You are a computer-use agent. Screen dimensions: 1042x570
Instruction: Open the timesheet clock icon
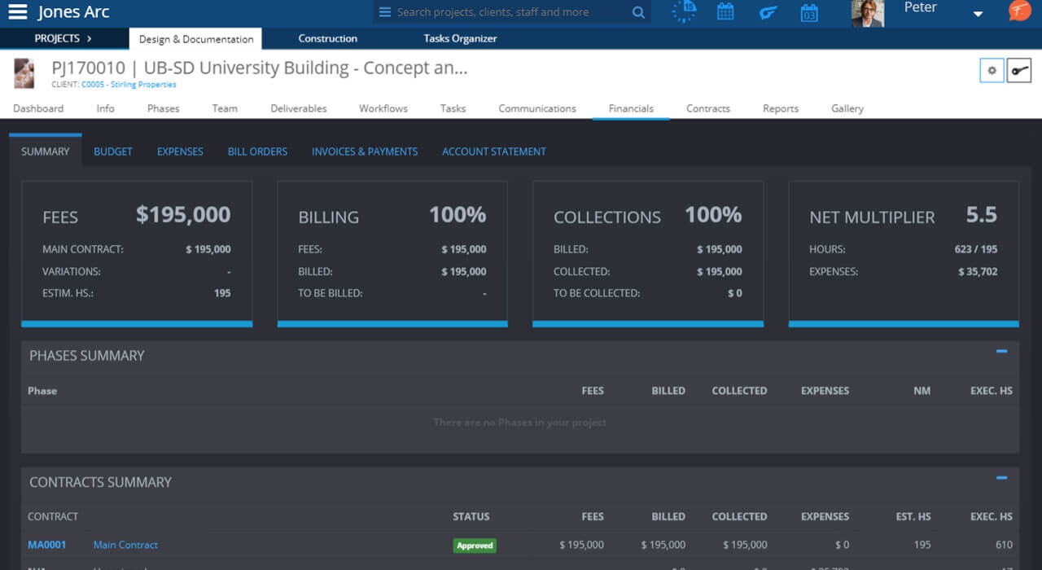(684, 12)
